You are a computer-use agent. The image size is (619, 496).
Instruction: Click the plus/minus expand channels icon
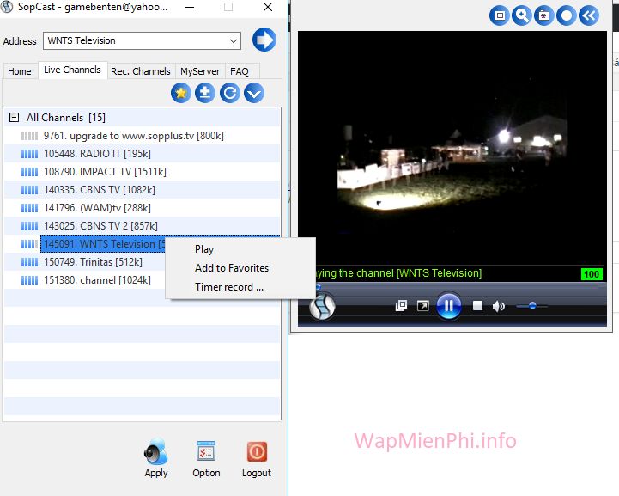[x=205, y=94]
